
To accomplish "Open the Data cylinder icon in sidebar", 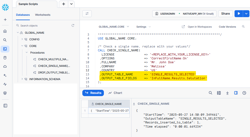I will (5, 58).
